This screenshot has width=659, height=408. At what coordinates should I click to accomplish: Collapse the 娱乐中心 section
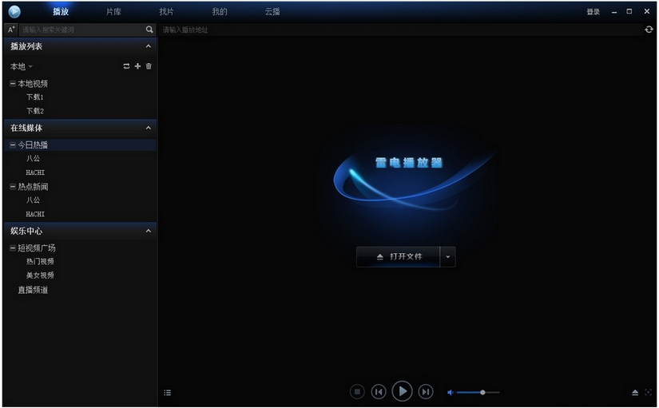tap(149, 231)
